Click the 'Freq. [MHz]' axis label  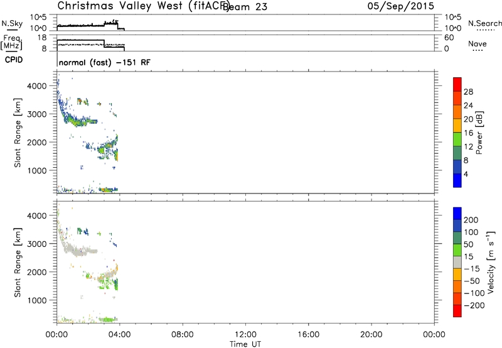click(x=11, y=42)
